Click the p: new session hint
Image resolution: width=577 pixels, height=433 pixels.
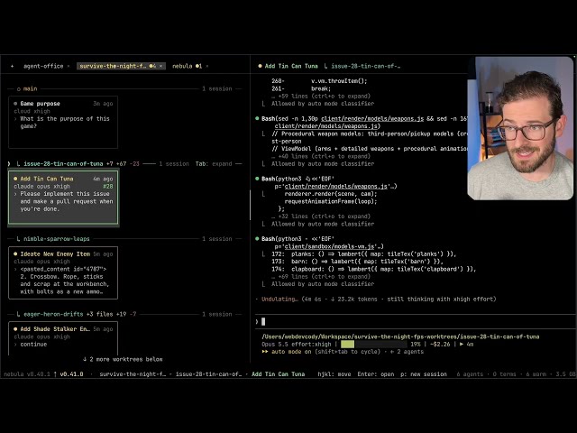pos(424,374)
